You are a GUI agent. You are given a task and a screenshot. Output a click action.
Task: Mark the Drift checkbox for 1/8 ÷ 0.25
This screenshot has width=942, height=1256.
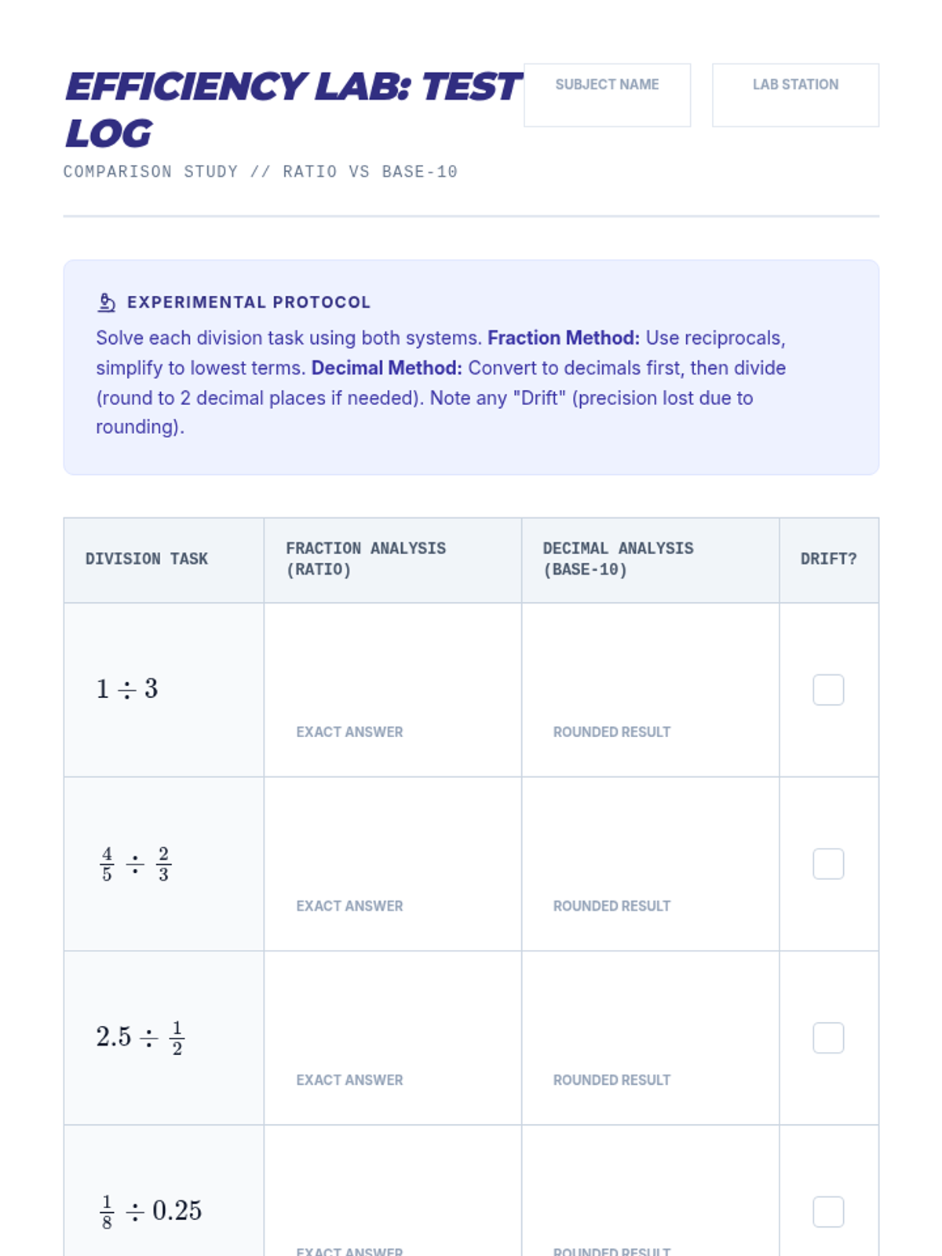click(x=828, y=1212)
